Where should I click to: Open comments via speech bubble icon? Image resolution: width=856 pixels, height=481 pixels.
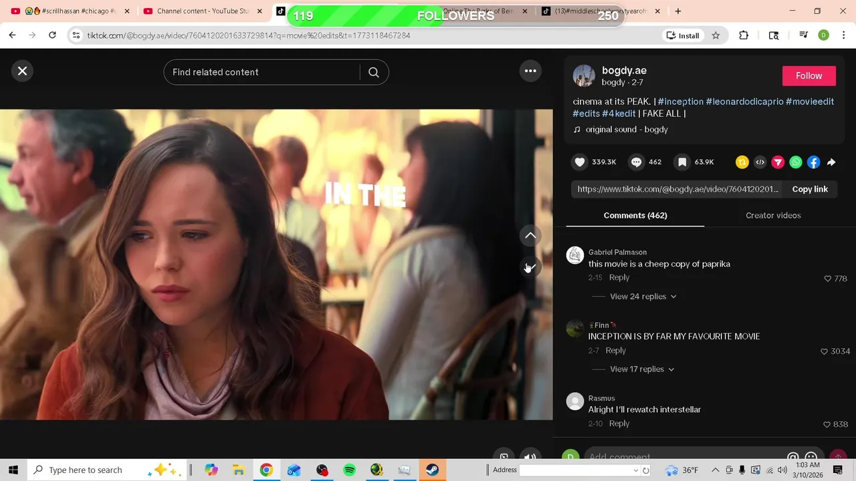[x=636, y=162]
